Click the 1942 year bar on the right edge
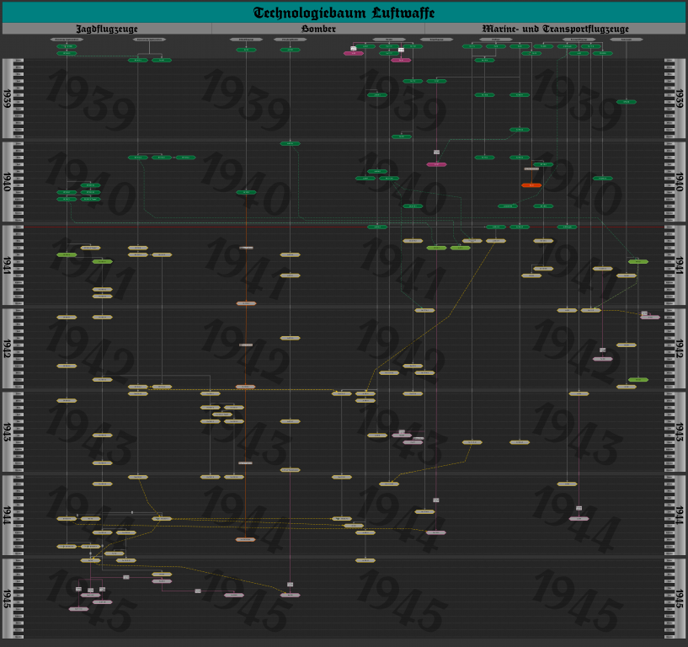Image resolution: width=688 pixels, height=647 pixels. (680, 349)
